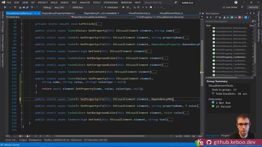The width and height of the screenshot is (262, 147).
Task: Click the Live Share button label
Action: 231,7
